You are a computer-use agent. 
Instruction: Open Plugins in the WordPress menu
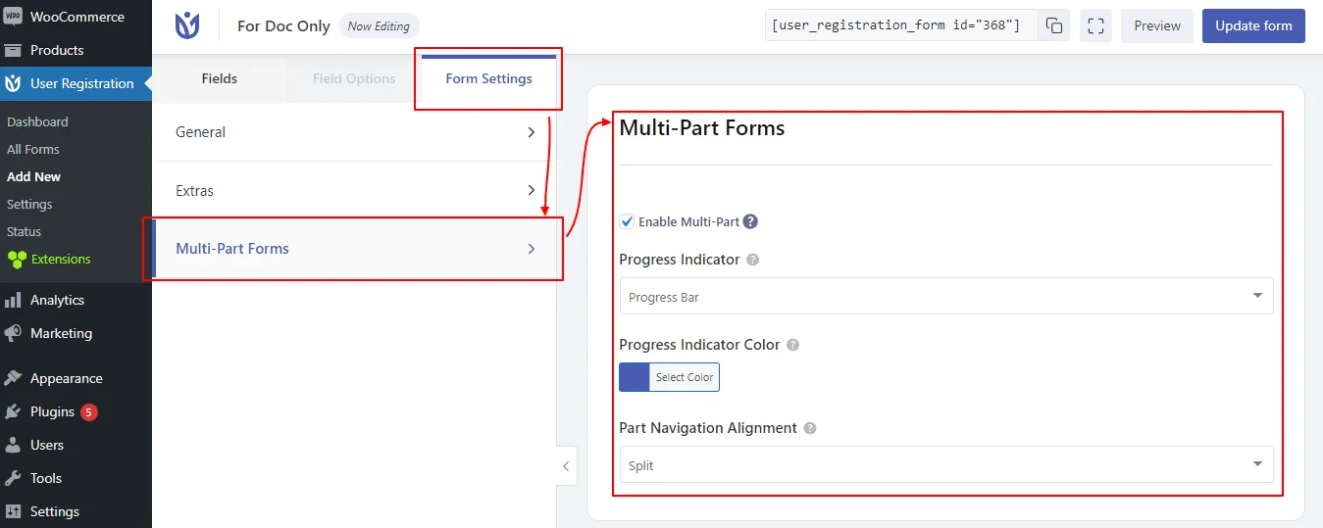[52, 412]
